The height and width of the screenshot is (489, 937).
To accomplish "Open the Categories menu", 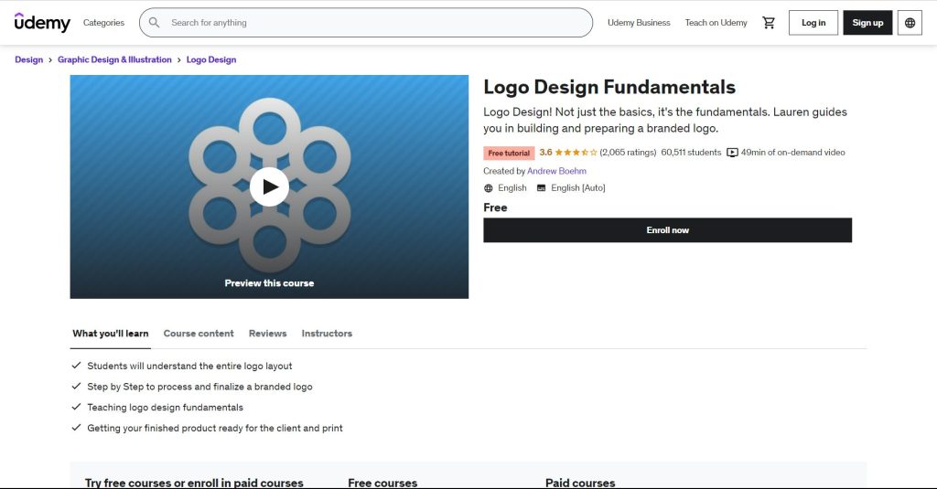I will 104,23.
